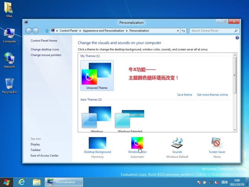
Task: Click the Aero Themes (2) group header
Action: coord(91,100)
